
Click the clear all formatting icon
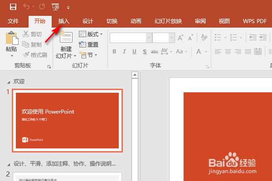coord(204,38)
